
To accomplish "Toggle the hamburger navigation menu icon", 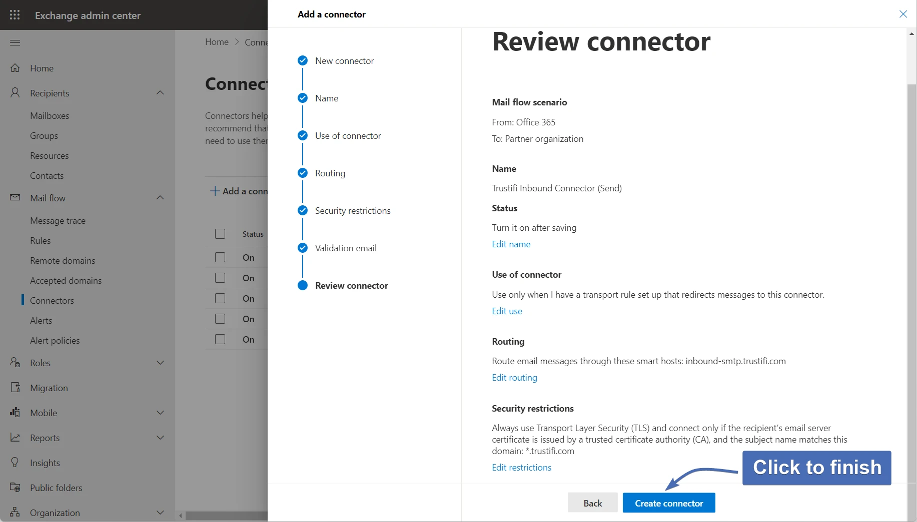I will (x=15, y=42).
